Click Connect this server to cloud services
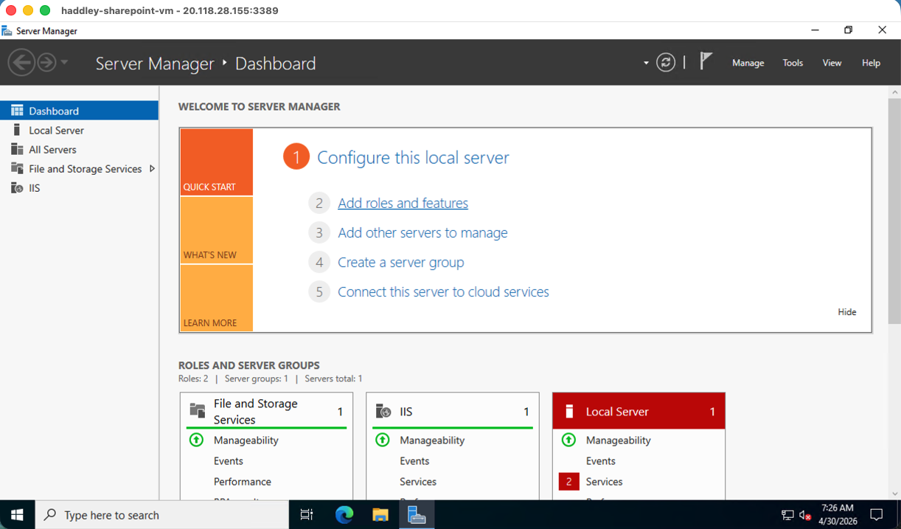The width and height of the screenshot is (901, 529). click(443, 291)
